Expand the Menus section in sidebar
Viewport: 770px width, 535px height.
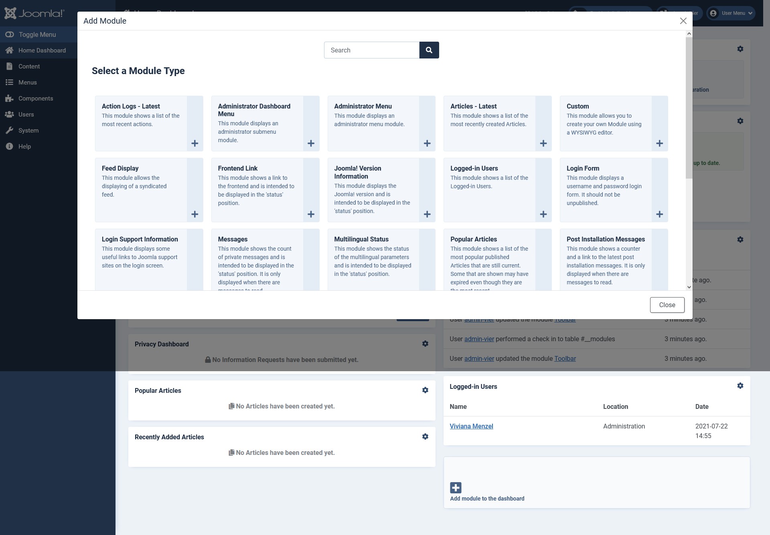click(x=28, y=82)
